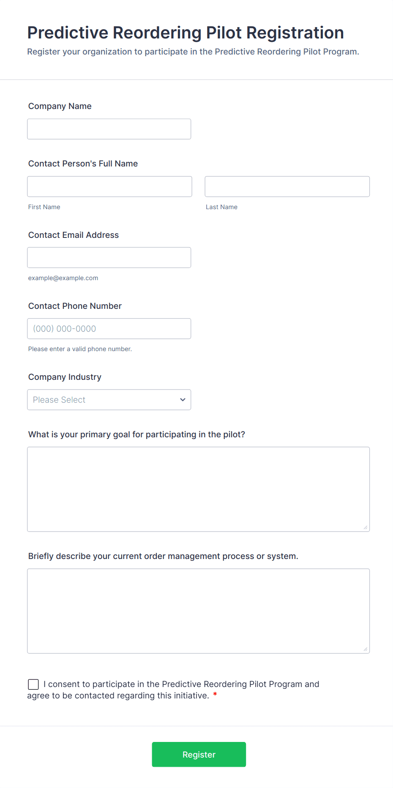Click the green Register button
Viewport: 393px width, 788px height.
199,754
